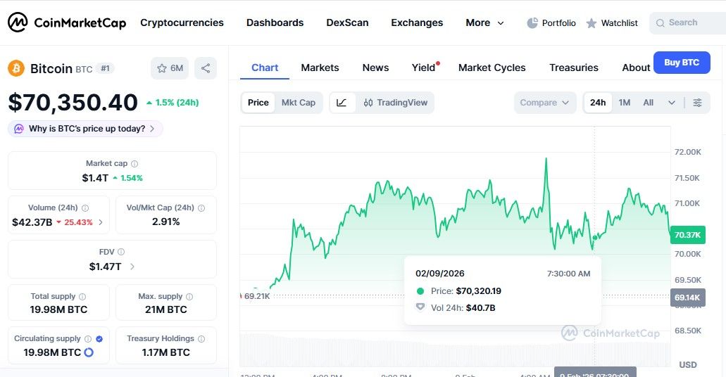Click the Buy BTC button
726x377 pixels.
(681, 63)
